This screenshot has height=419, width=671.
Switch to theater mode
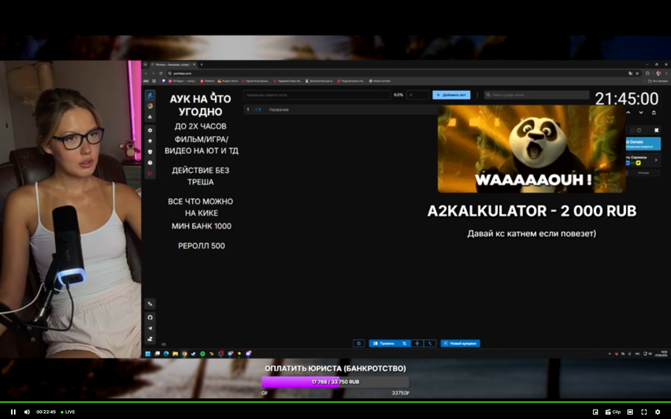tap(630, 412)
